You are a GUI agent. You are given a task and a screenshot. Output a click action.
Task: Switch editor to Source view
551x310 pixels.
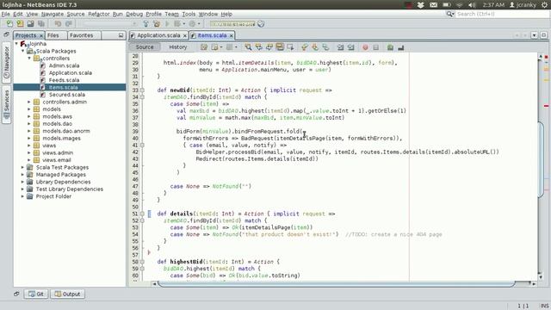(145, 47)
